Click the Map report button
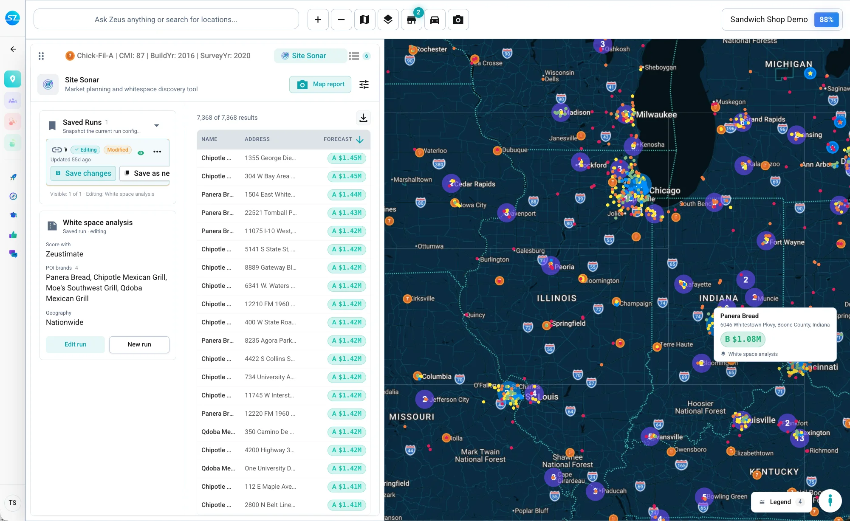The width and height of the screenshot is (850, 521). (x=320, y=84)
